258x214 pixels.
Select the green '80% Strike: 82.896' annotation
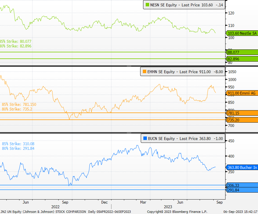[15, 46]
